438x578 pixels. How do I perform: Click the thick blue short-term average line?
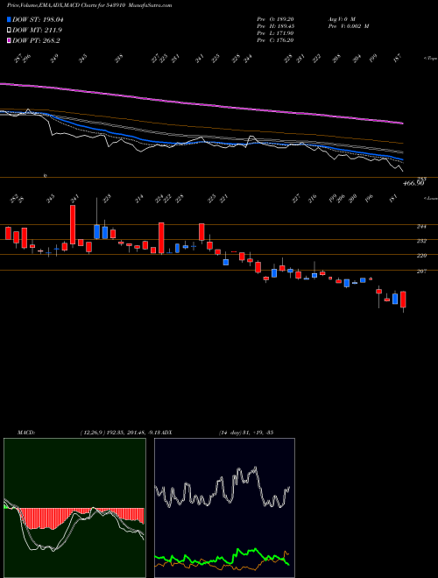click(201, 142)
